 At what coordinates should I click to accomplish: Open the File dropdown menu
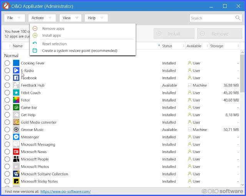15,18
